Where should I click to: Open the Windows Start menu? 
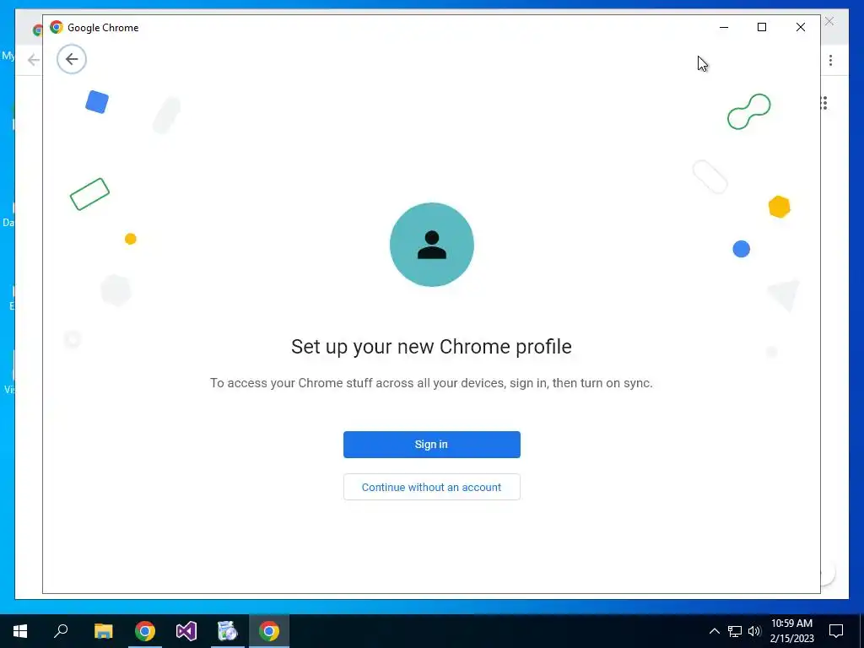(x=20, y=631)
